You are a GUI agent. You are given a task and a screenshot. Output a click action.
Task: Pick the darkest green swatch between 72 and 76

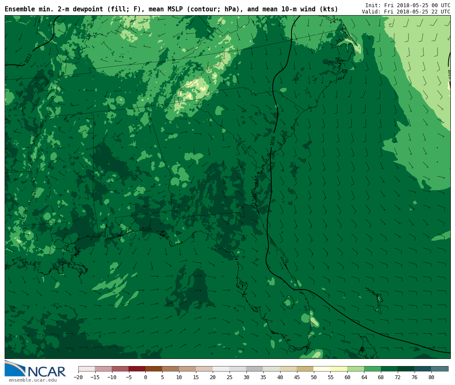[x=406, y=369]
